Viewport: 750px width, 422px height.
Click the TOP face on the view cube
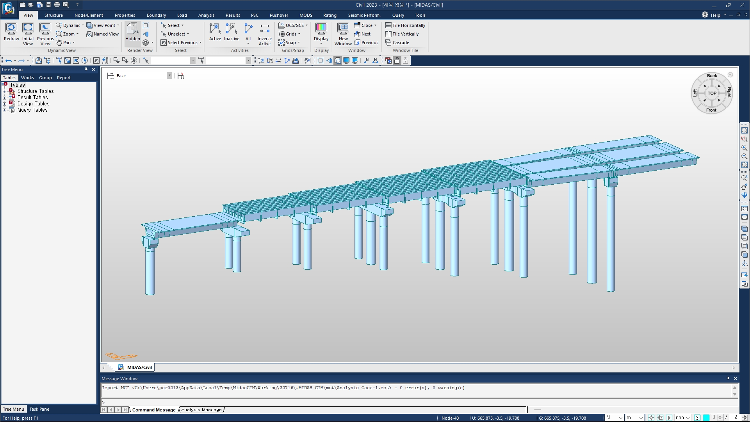point(712,93)
